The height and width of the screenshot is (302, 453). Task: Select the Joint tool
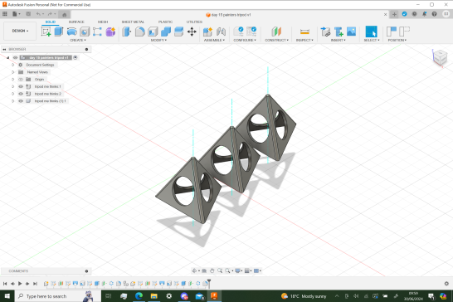click(221, 32)
